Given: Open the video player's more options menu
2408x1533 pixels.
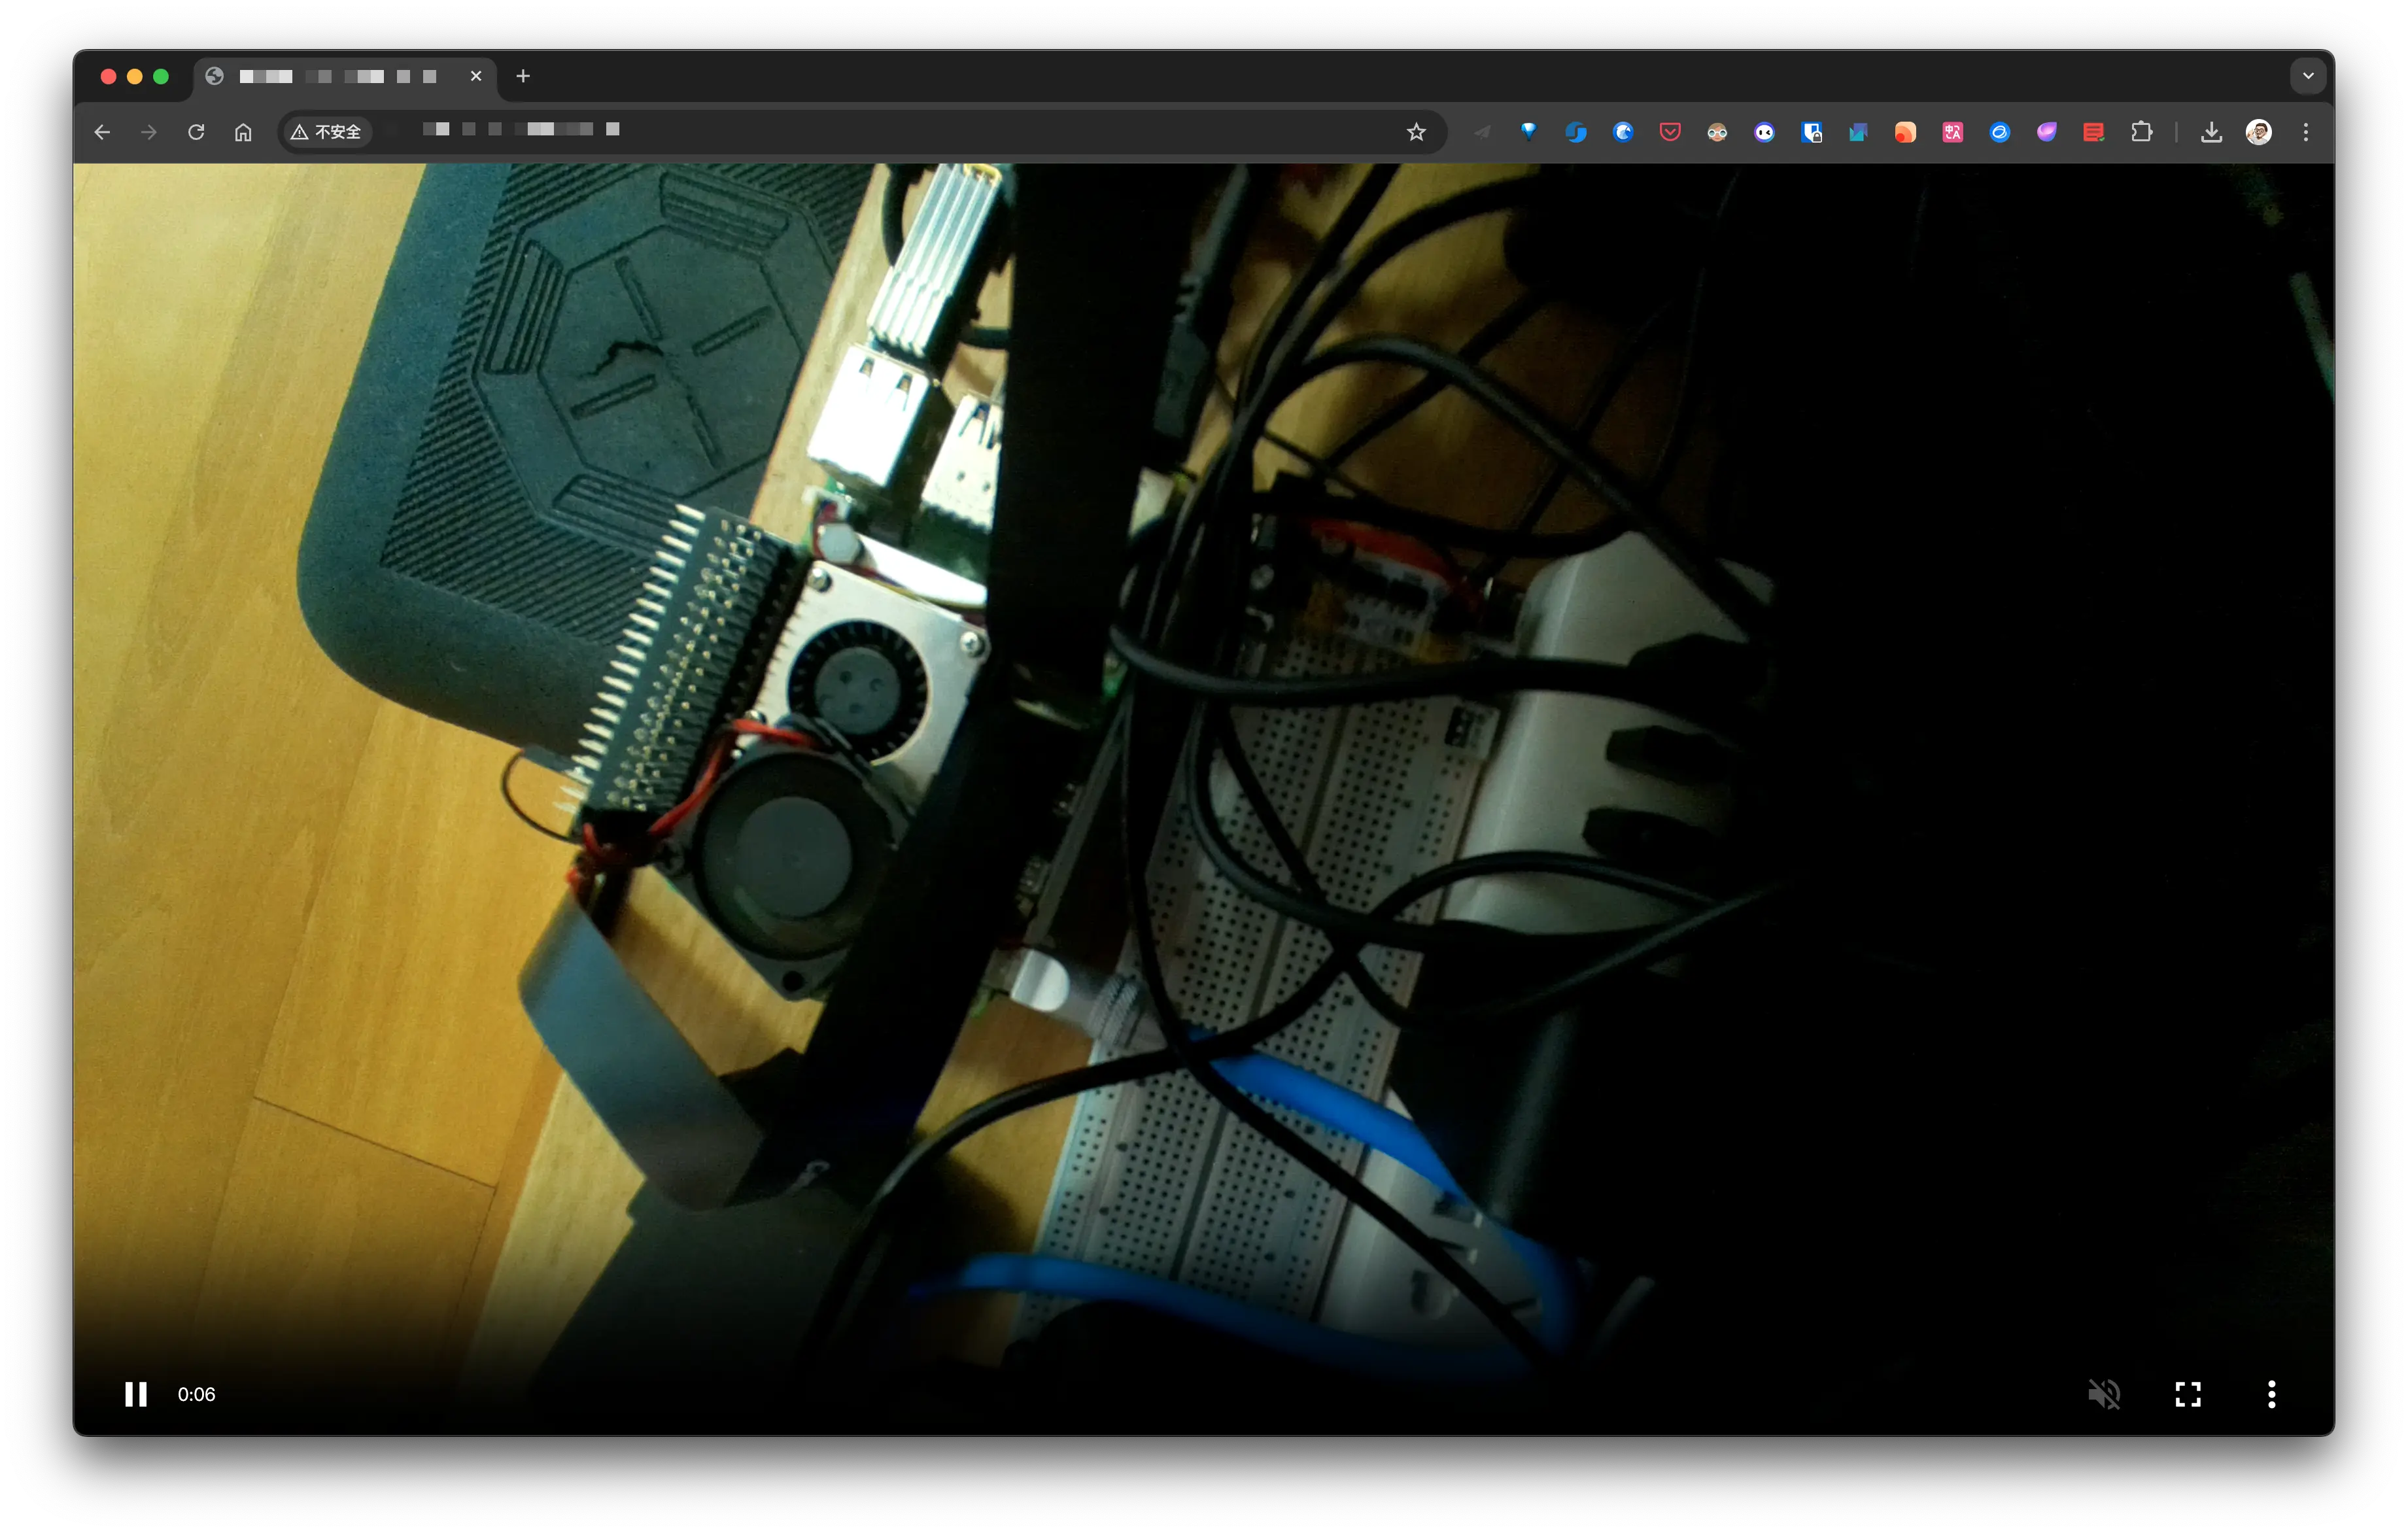Looking at the screenshot, I should [2271, 1394].
